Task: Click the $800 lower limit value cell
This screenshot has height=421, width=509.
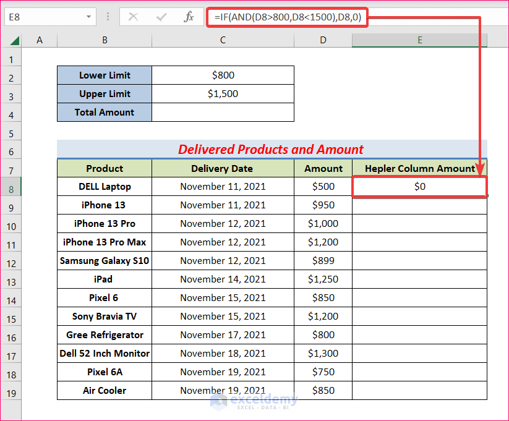Action: point(223,75)
